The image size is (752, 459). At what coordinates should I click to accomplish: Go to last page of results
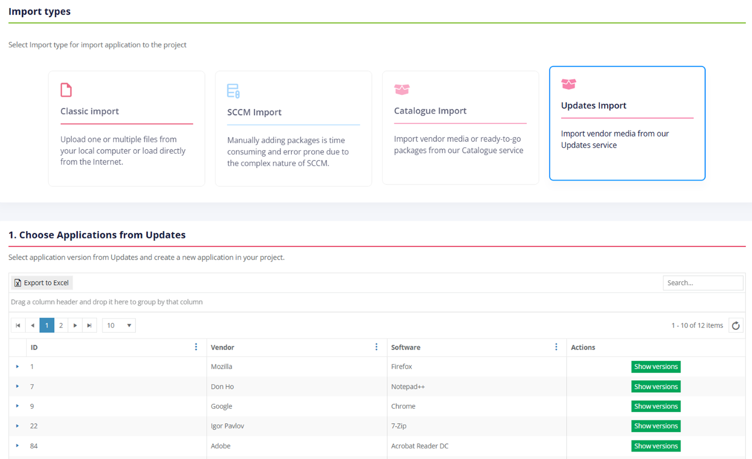89,325
